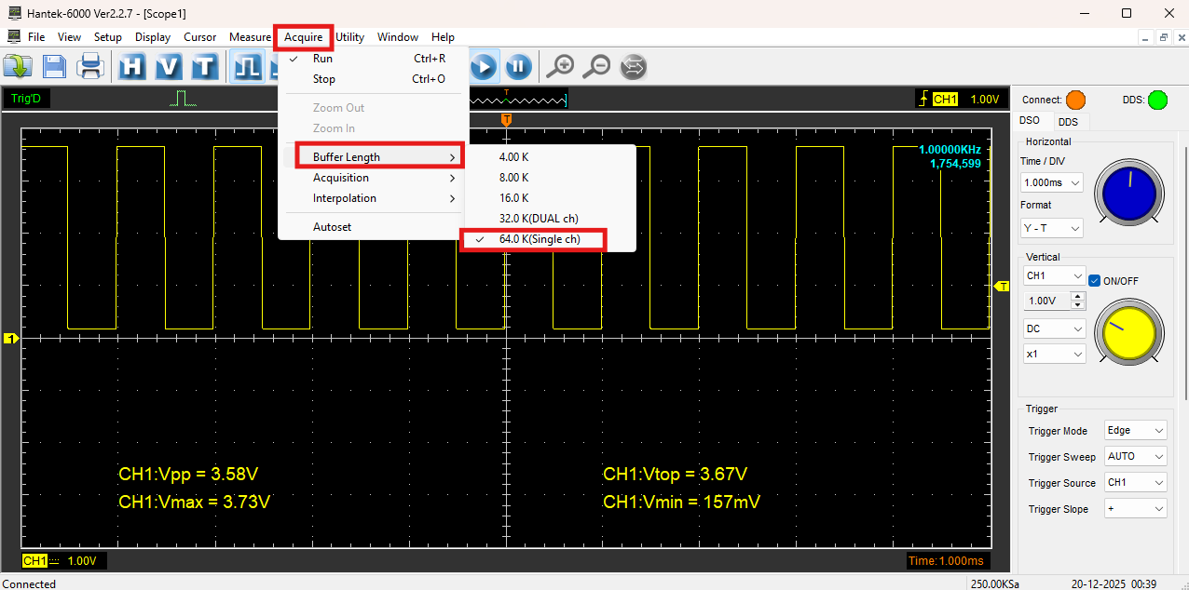Screen dimensions: 1189x590
Task: Open x1 probe attenuation dropdown
Action: click(1055, 354)
